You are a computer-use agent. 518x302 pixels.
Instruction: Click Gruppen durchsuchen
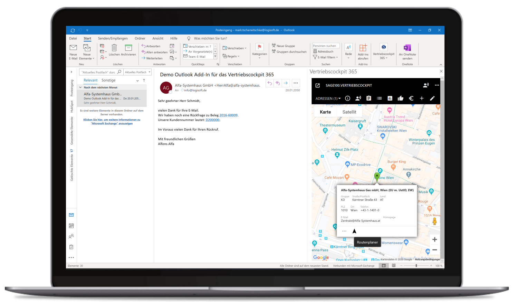click(x=289, y=52)
